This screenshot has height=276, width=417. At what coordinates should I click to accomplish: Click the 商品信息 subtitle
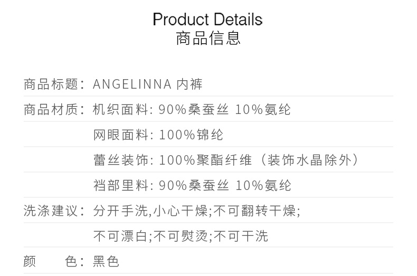[x=208, y=39]
